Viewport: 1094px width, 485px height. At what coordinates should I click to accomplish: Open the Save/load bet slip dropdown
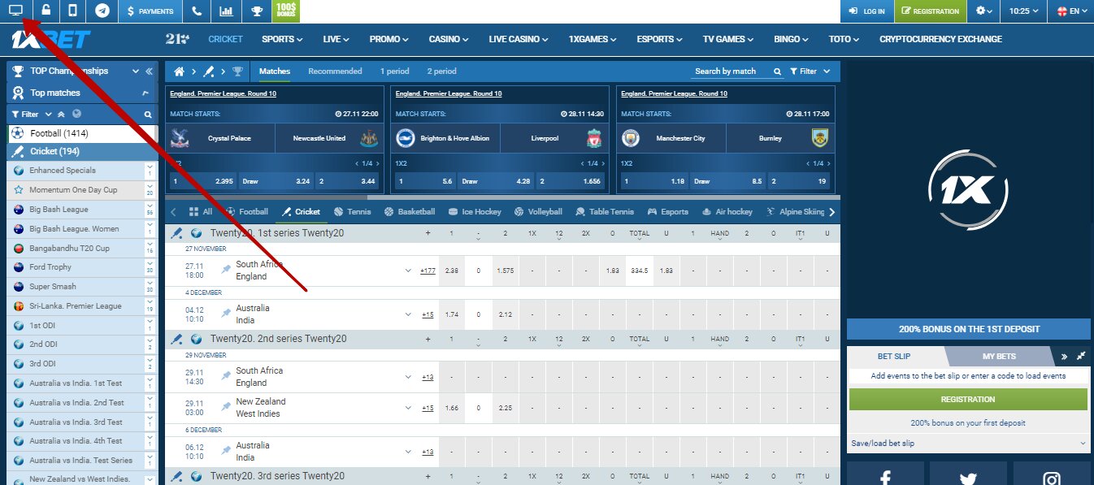[968, 444]
